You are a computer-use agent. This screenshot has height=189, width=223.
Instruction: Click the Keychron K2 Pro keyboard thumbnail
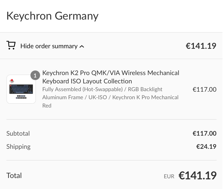click(21, 90)
